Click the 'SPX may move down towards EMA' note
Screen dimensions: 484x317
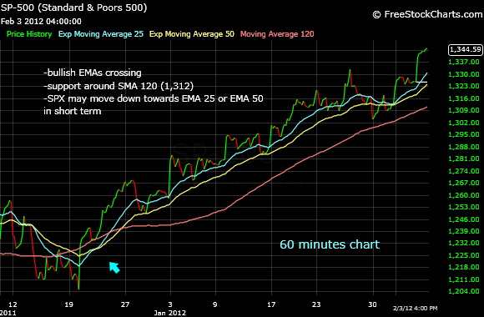pos(154,98)
